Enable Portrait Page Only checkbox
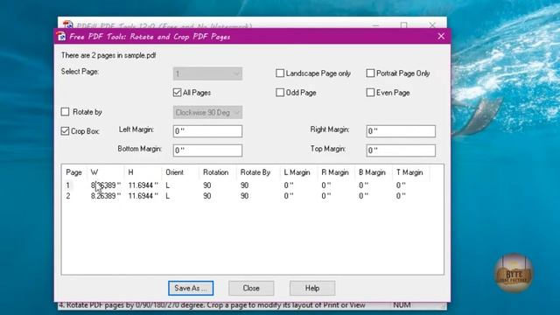 click(x=370, y=73)
